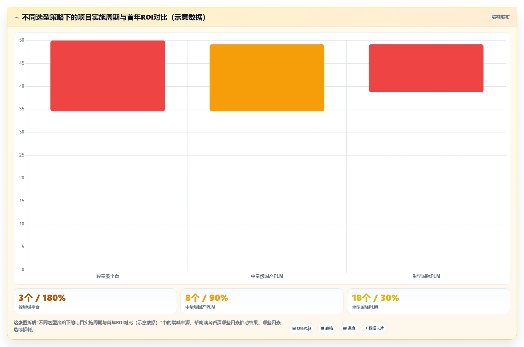
Task: Click the y-axis value 0
Action: pos(23,269)
